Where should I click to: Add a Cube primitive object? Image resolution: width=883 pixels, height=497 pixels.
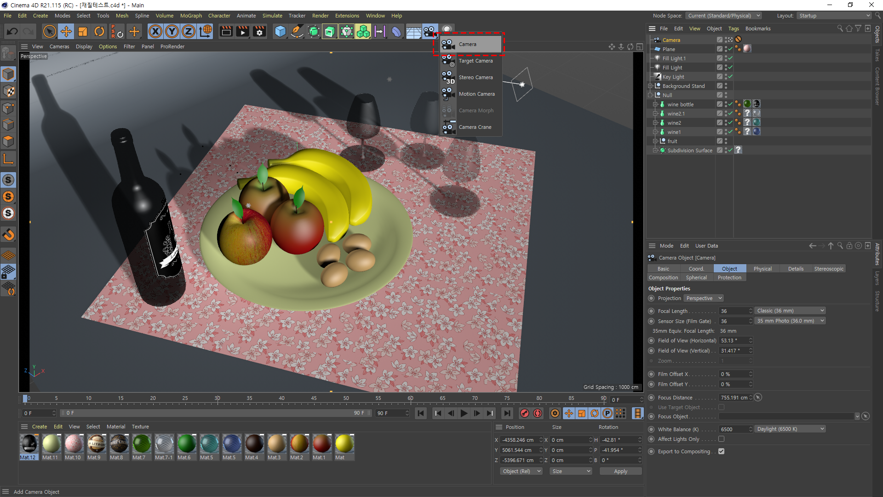280,31
